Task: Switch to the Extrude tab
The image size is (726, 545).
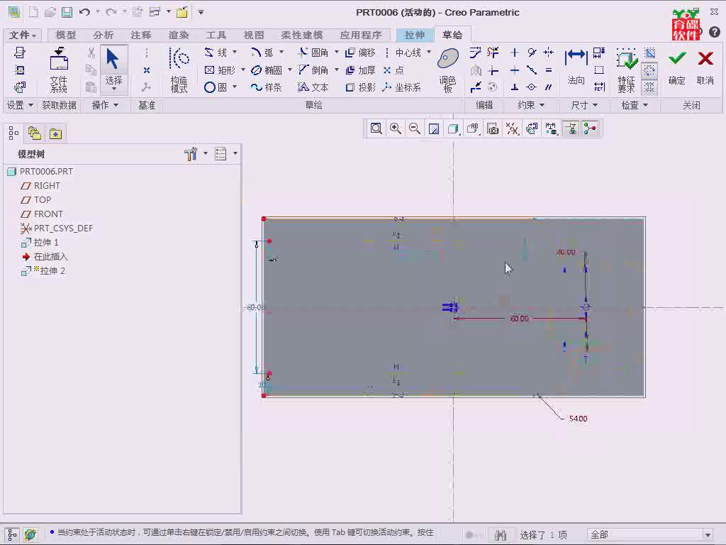Action: pos(414,35)
